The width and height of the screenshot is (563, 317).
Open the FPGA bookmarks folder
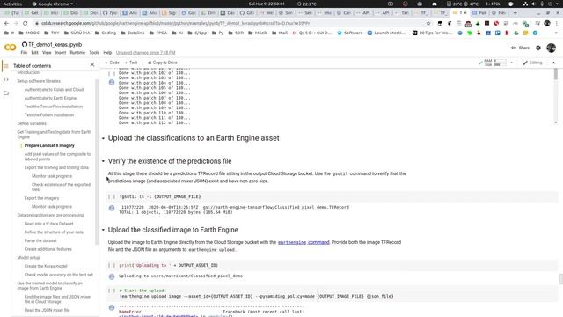tap(158, 33)
